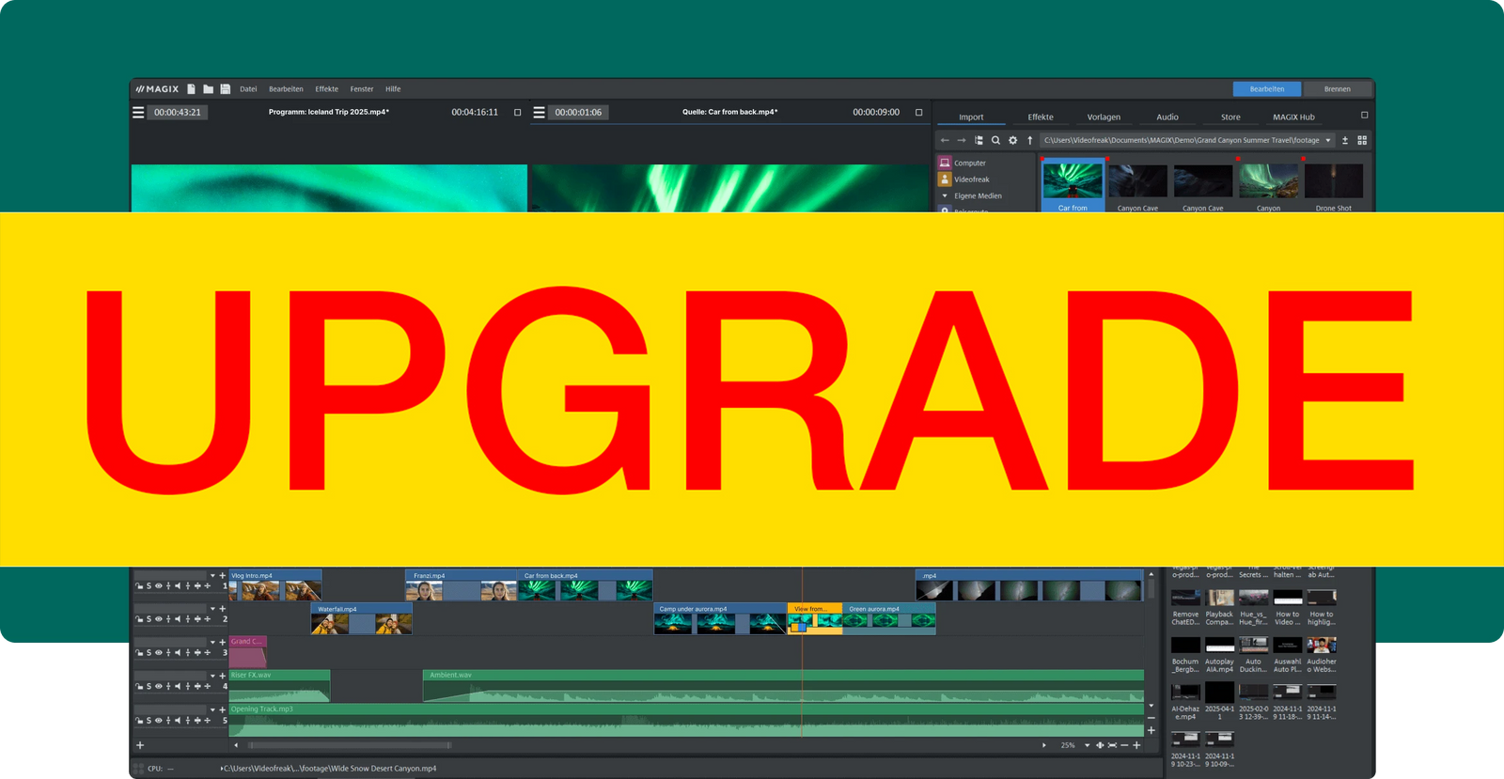The height and width of the screenshot is (779, 1504).
Task: Expand track 3 header dropdown arrow
Action: point(212,643)
